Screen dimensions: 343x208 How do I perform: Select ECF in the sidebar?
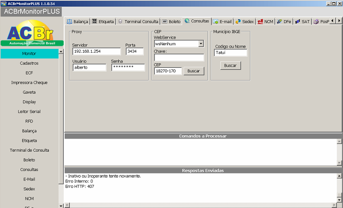tap(29, 73)
